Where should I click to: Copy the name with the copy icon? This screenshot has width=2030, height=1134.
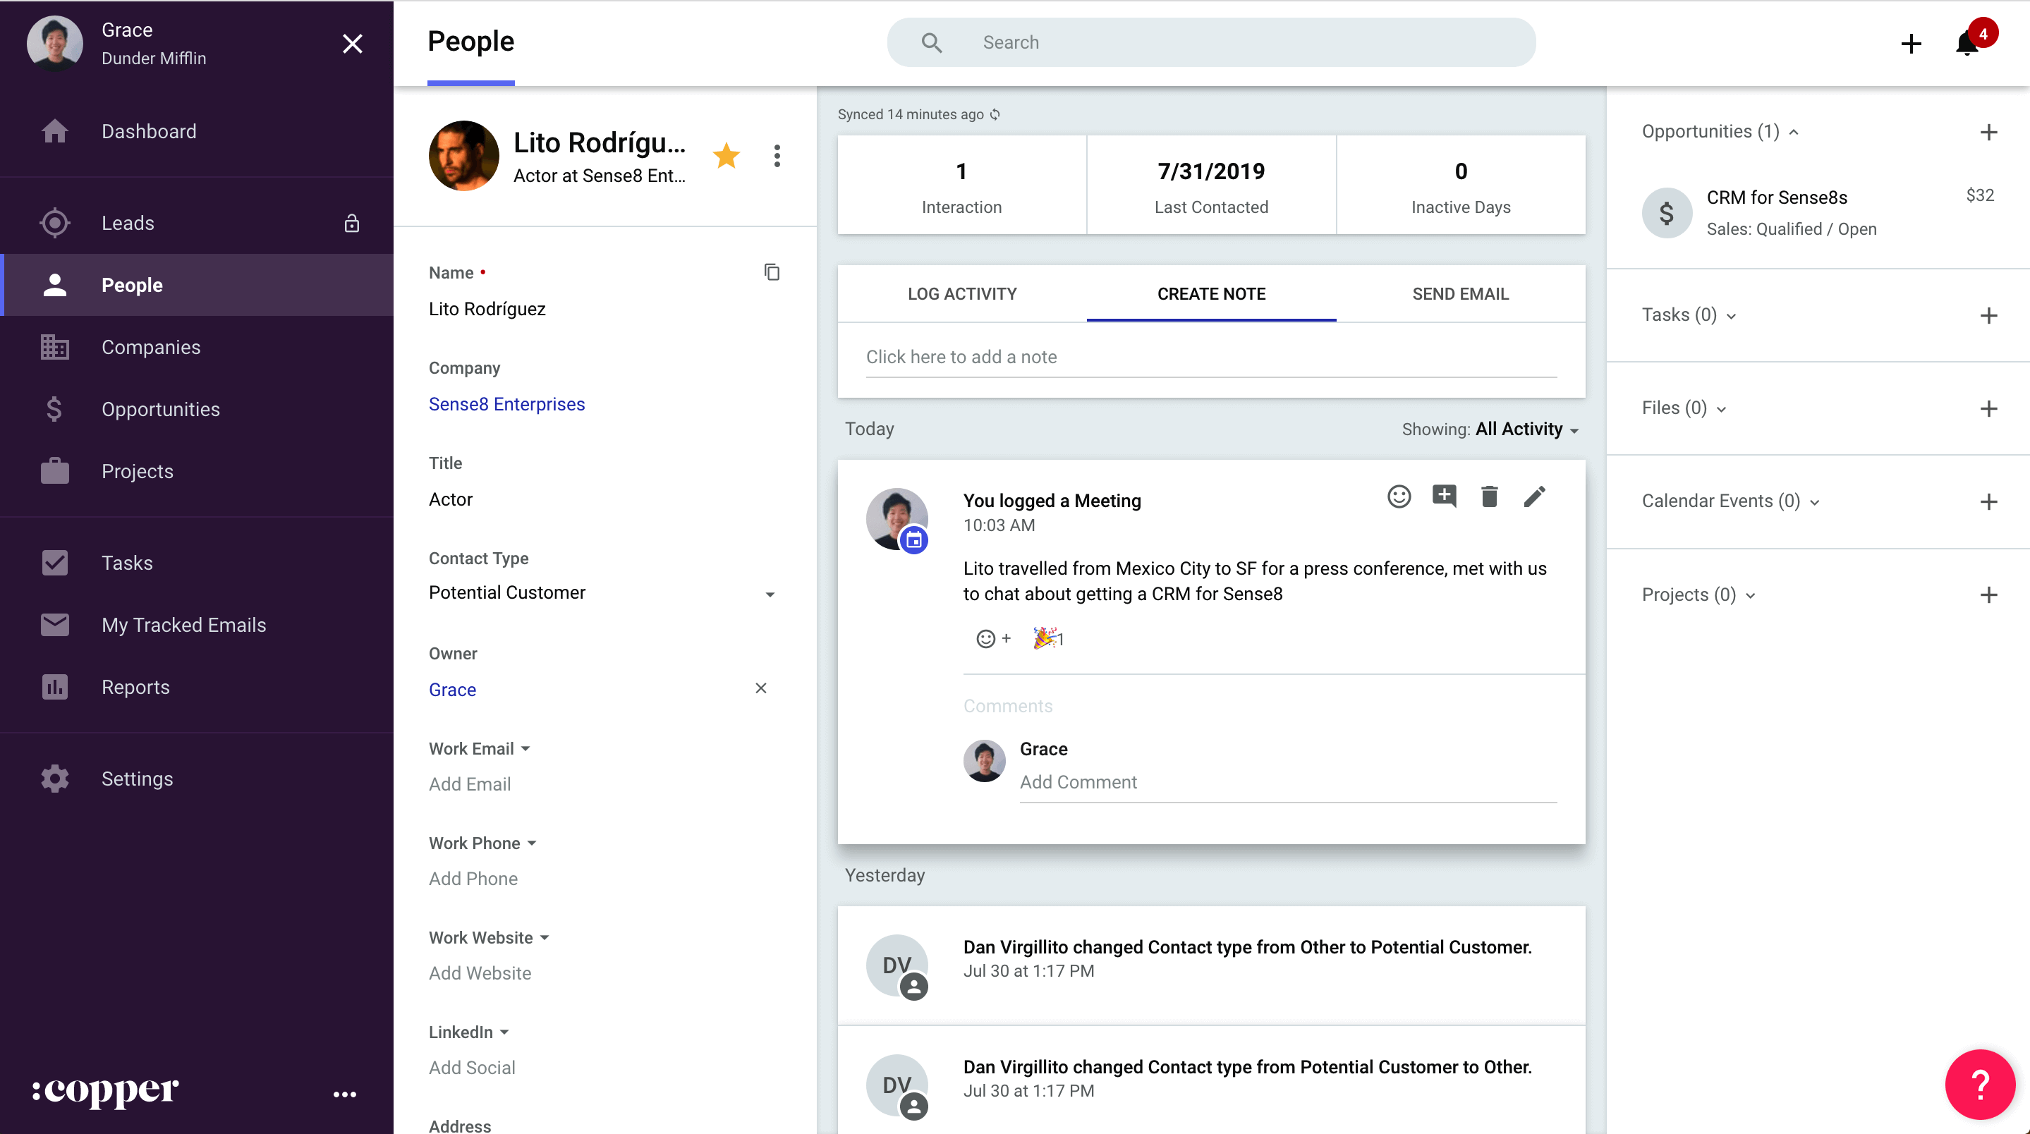point(772,272)
